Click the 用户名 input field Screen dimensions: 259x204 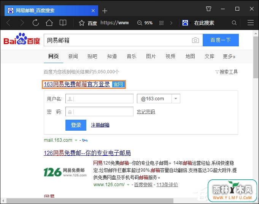pyautogui.click(x=99, y=99)
